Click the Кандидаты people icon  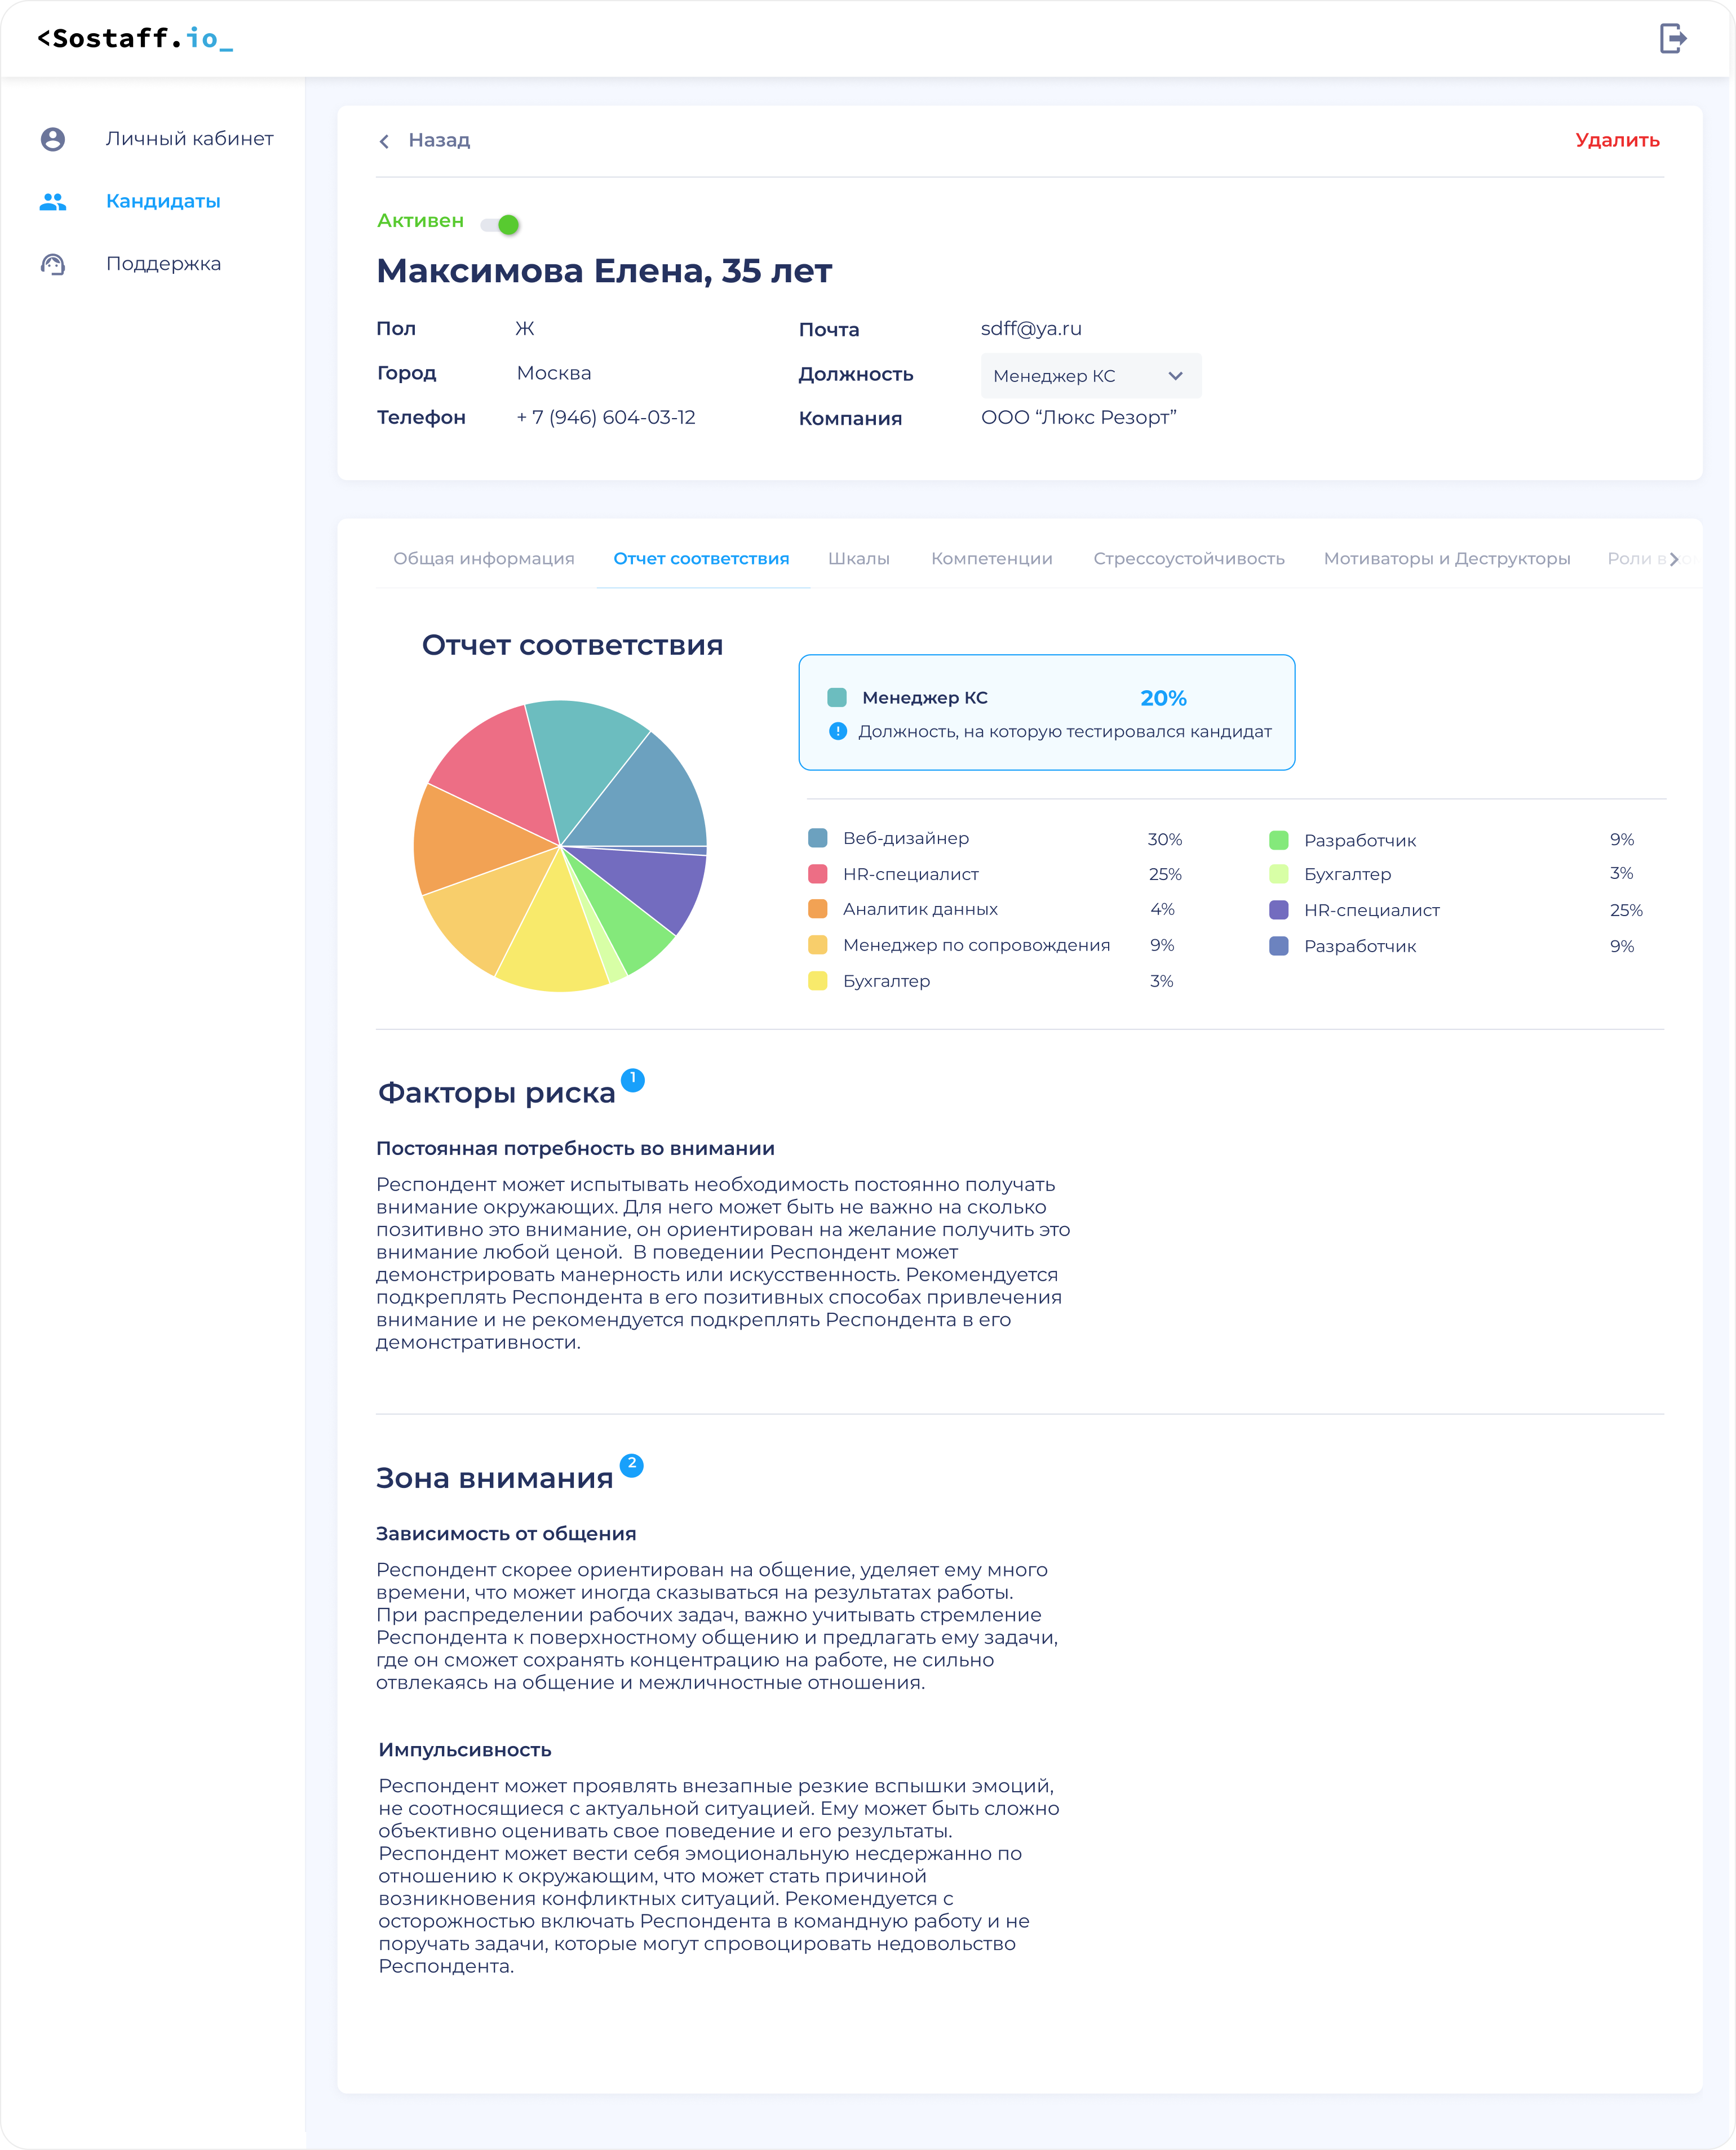(53, 202)
